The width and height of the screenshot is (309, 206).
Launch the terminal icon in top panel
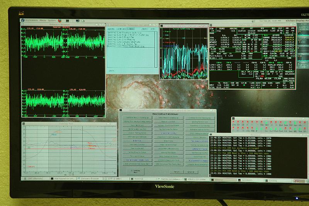67,20
